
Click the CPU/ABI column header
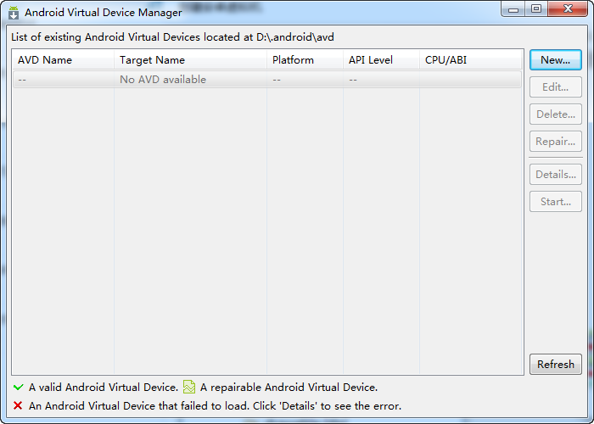click(470, 60)
